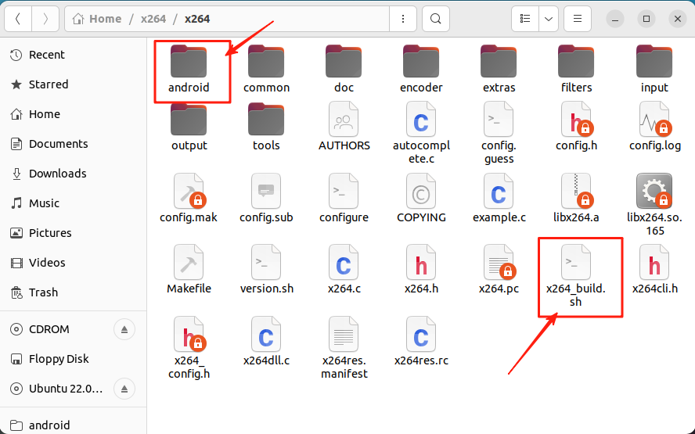Open Trash in the sidebar
This screenshot has width=695, height=434.
click(73, 292)
